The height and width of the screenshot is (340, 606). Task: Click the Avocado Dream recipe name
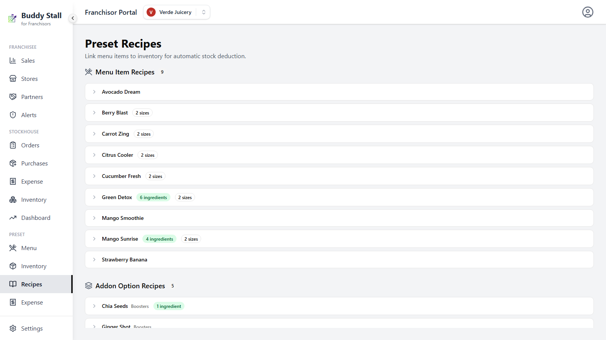tap(121, 92)
